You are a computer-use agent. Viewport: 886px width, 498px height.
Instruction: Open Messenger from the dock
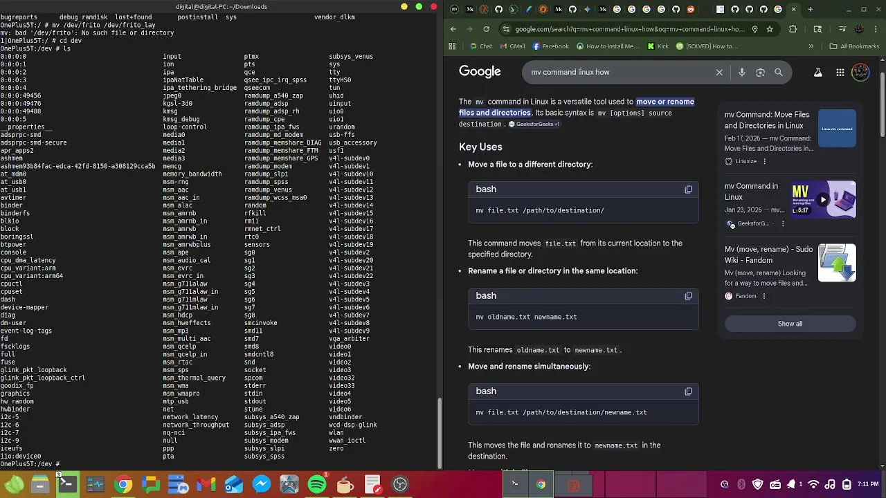pyautogui.click(x=262, y=484)
